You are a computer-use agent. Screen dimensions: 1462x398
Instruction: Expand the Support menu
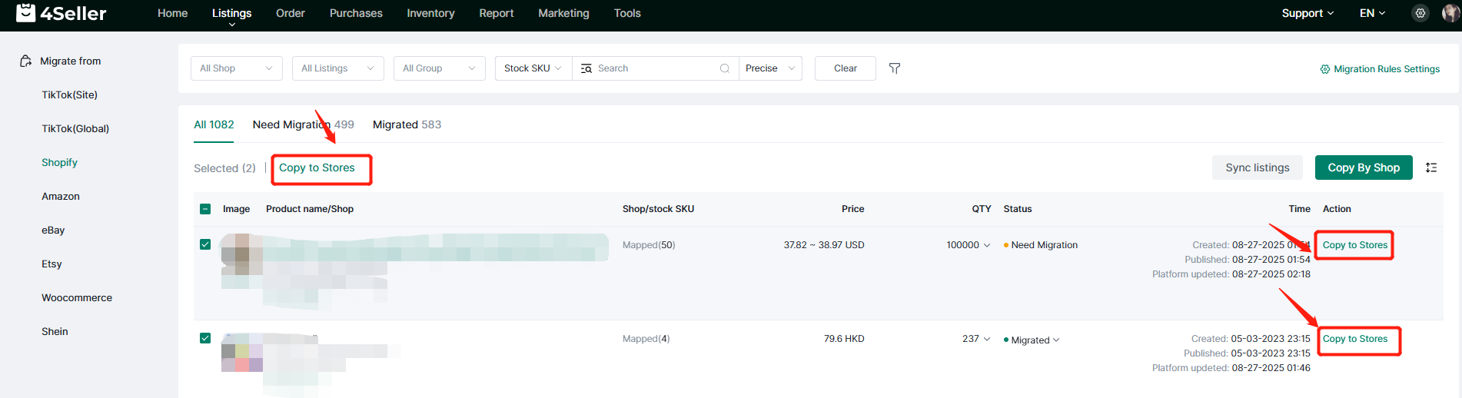[1307, 13]
